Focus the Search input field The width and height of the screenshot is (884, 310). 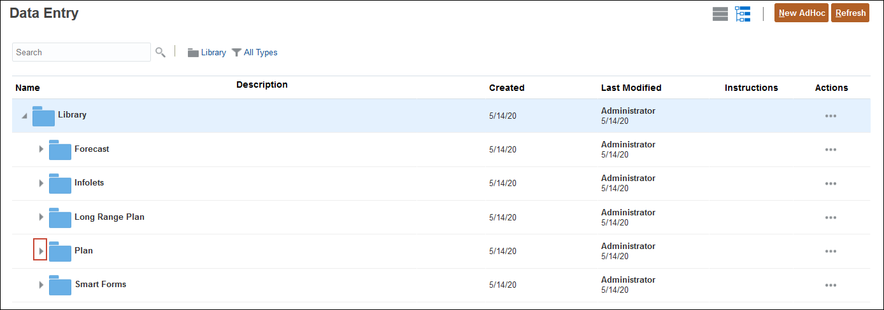pos(81,52)
